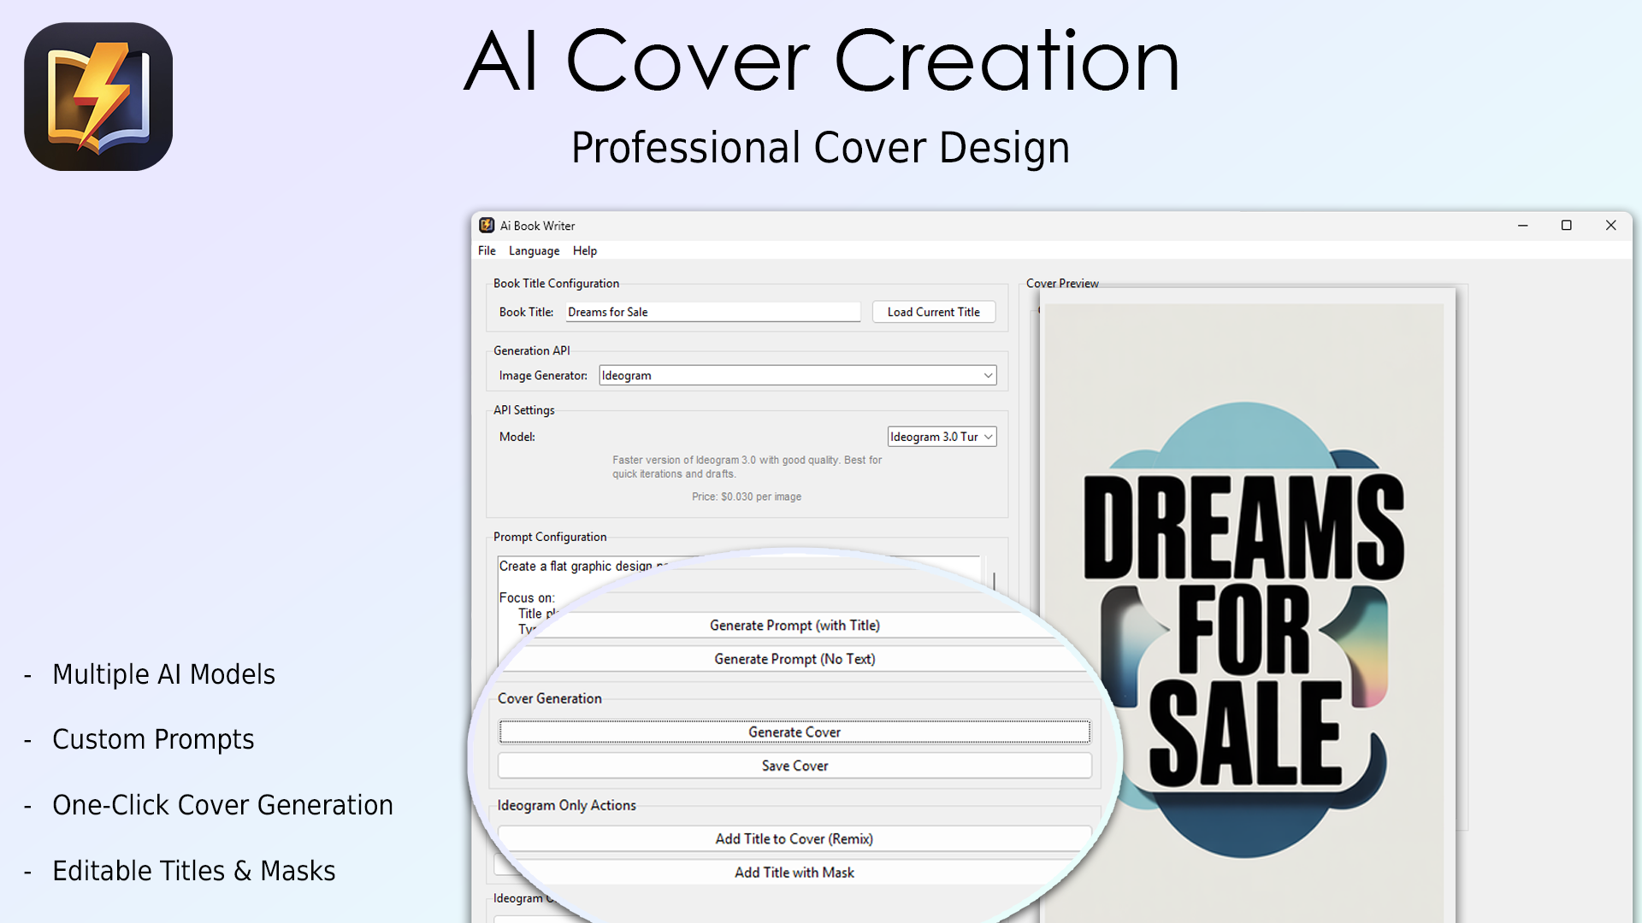Click Add Title to Cover (Remix)
Viewport: 1642px width, 923px height.
click(794, 838)
